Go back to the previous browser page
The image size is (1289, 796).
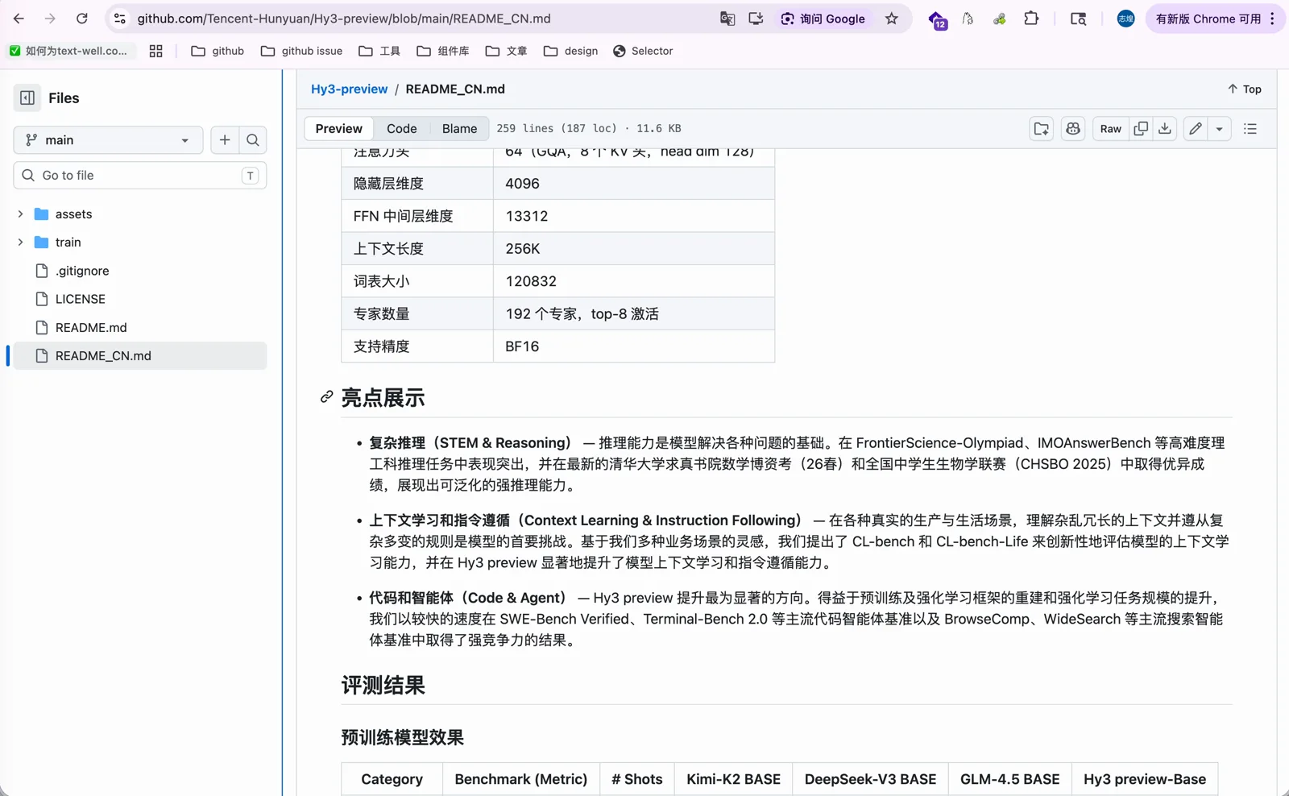tap(19, 19)
